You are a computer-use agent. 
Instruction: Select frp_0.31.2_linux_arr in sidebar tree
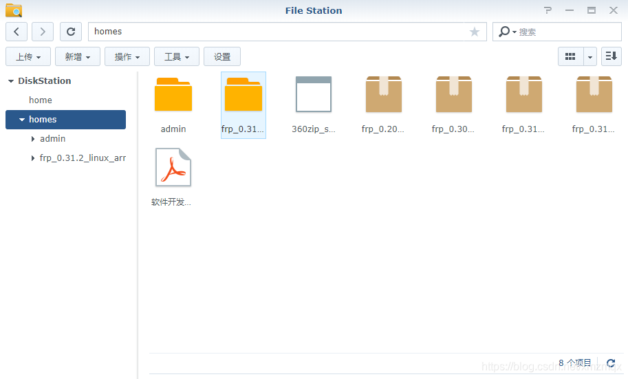[x=83, y=158]
